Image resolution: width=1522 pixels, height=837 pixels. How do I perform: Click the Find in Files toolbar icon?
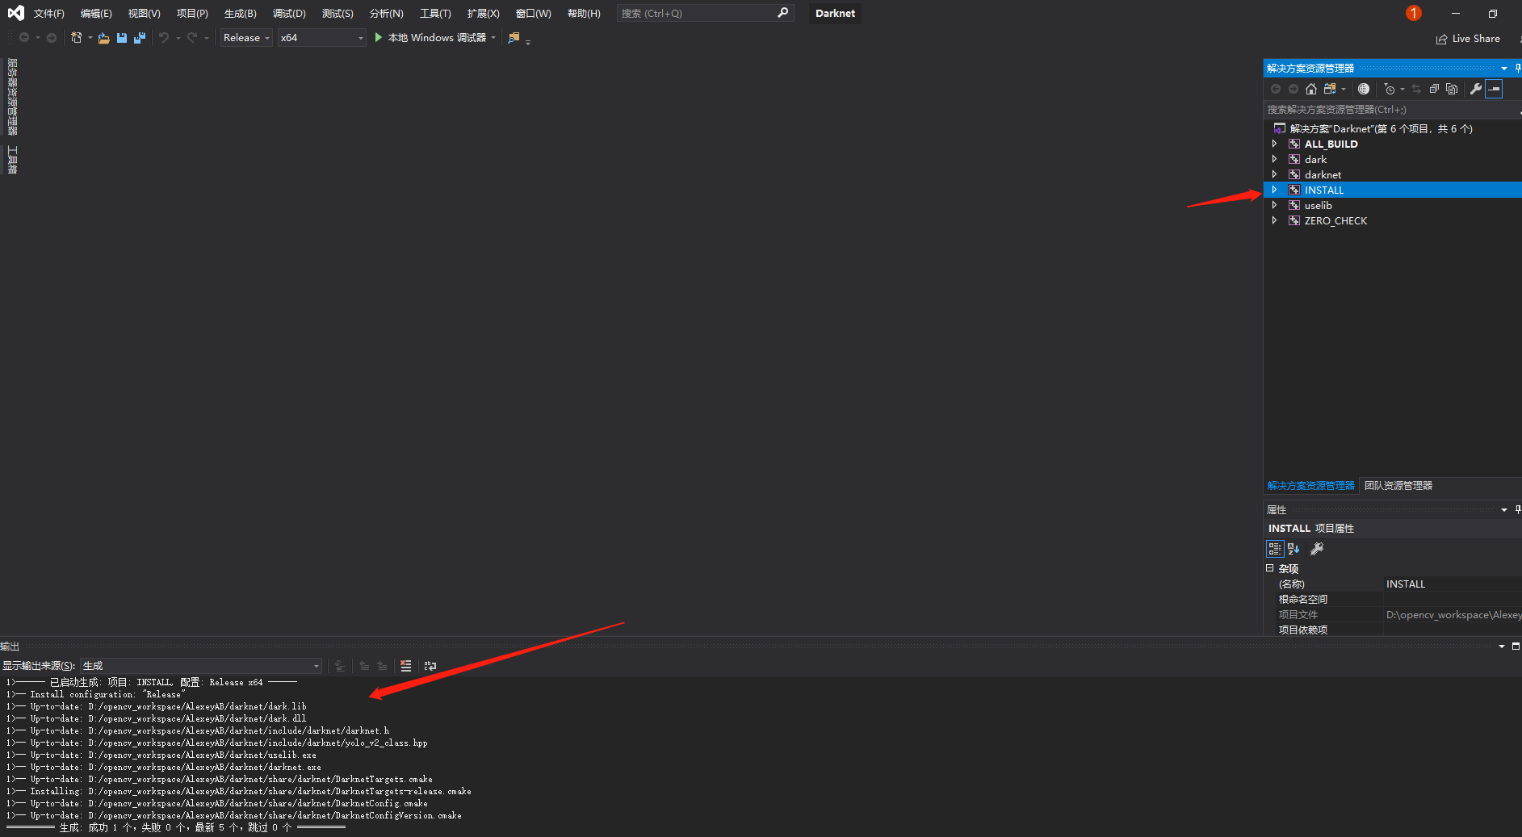(514, 38)
